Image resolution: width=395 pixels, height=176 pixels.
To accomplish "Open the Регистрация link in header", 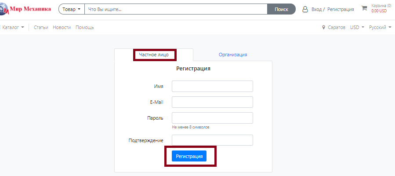I will click(341, 9).
